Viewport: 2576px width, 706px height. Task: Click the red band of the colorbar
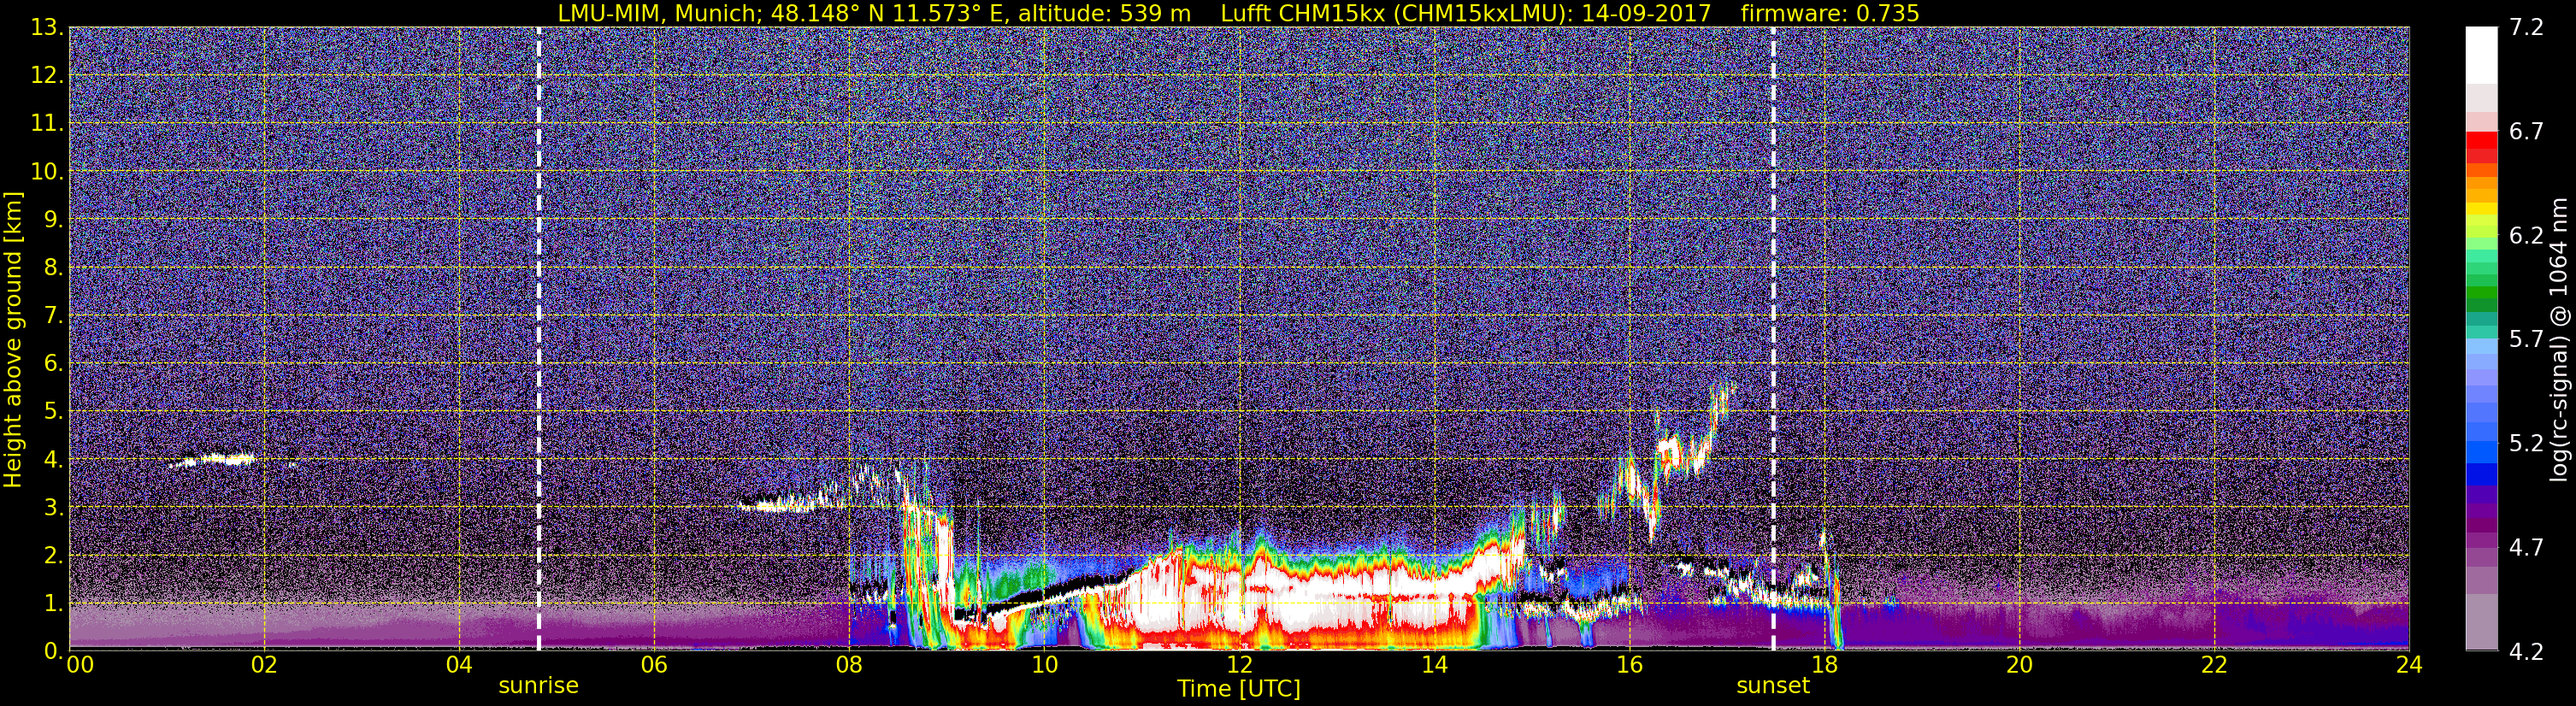click(2480, 145)
